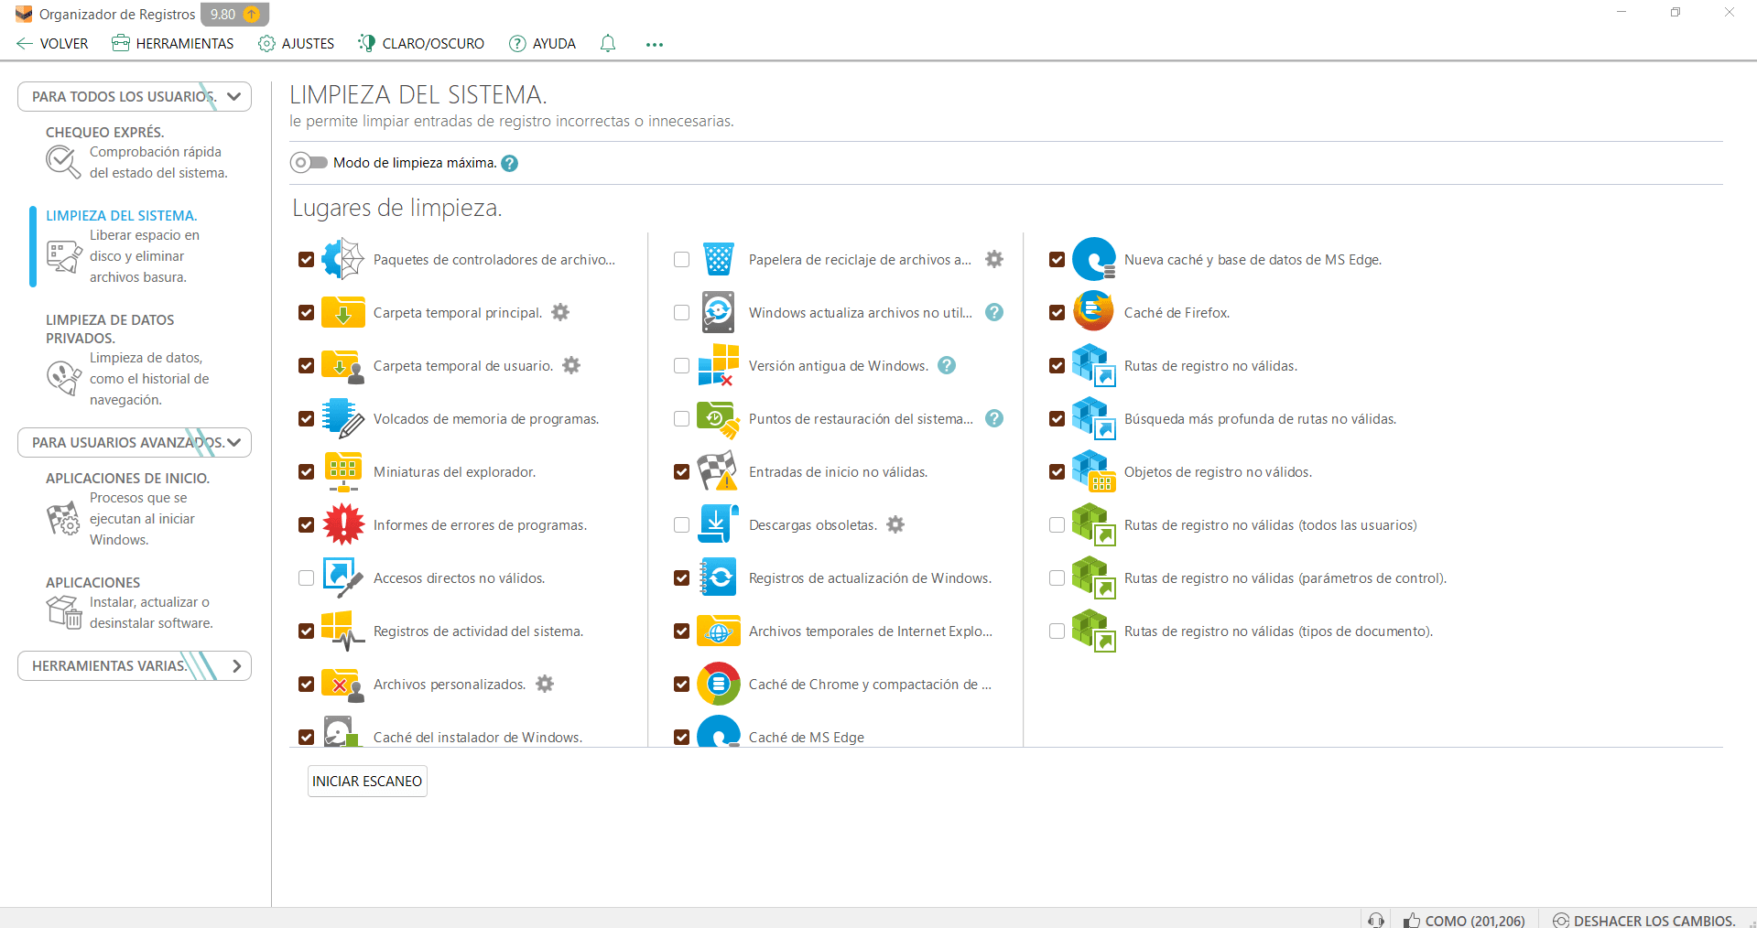Check Descargas obsoletas checkbox
The image size is (1757, 928).
click(x=681, y=524)
